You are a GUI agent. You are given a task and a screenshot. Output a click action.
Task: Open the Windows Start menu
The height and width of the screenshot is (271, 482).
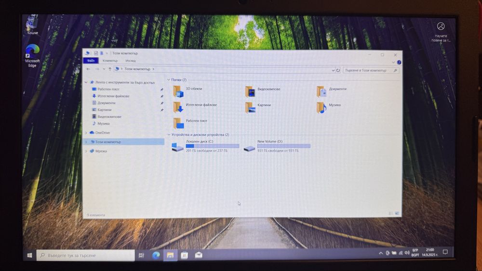click(29, 255)
